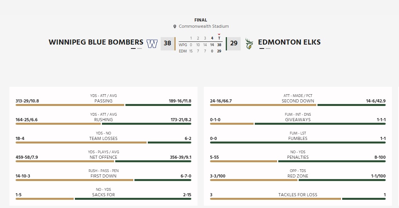
Task: Click the T total column header
Action: pos(219,38)
